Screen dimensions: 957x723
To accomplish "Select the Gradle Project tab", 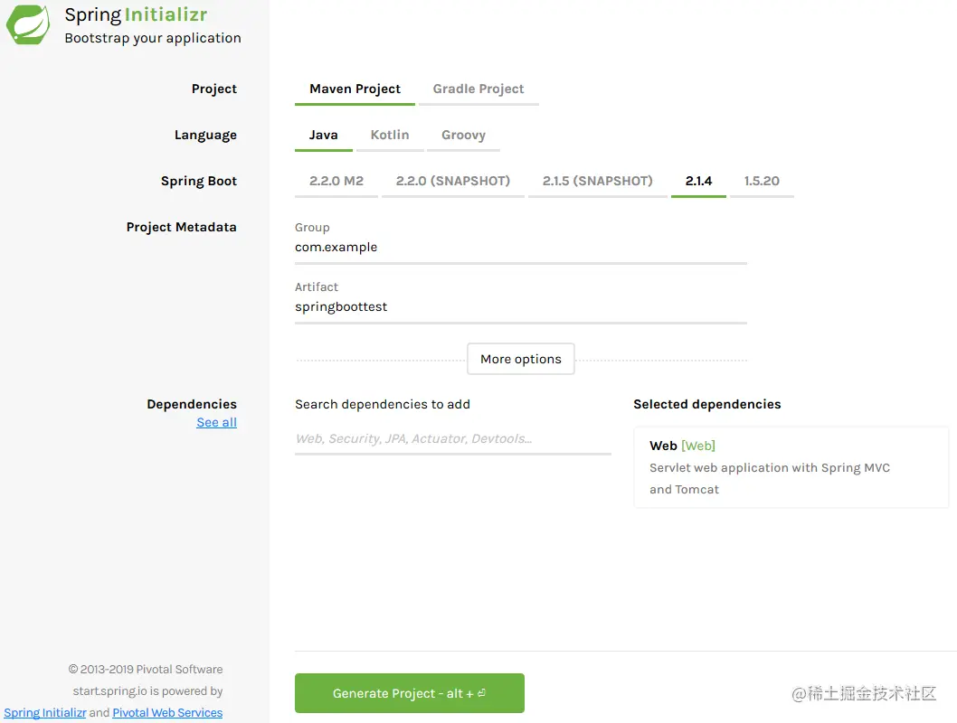I will pyautogui.click(x=478, y=89).
